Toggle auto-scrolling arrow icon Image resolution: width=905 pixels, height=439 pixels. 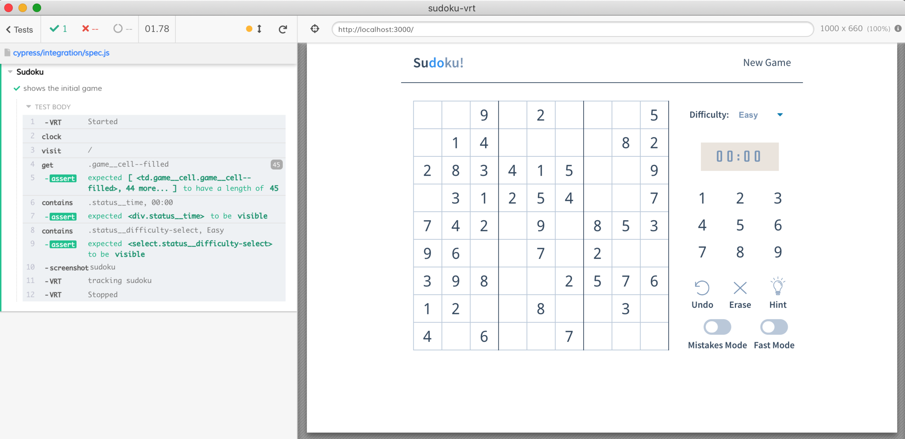[x=259, y=29]
